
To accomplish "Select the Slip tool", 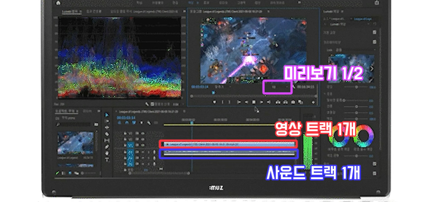I will point(107,140).
